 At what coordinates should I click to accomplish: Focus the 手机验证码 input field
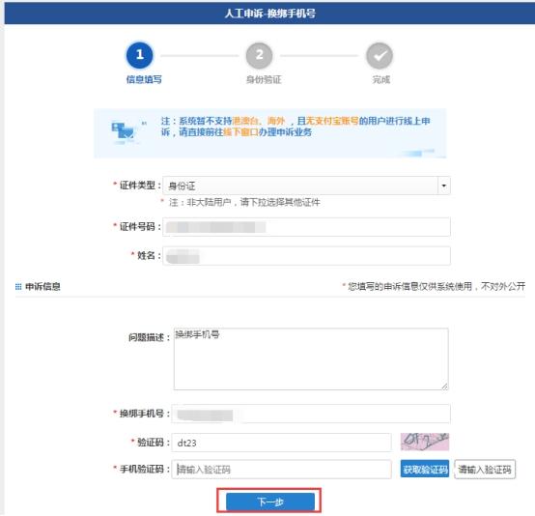(281, 470)
